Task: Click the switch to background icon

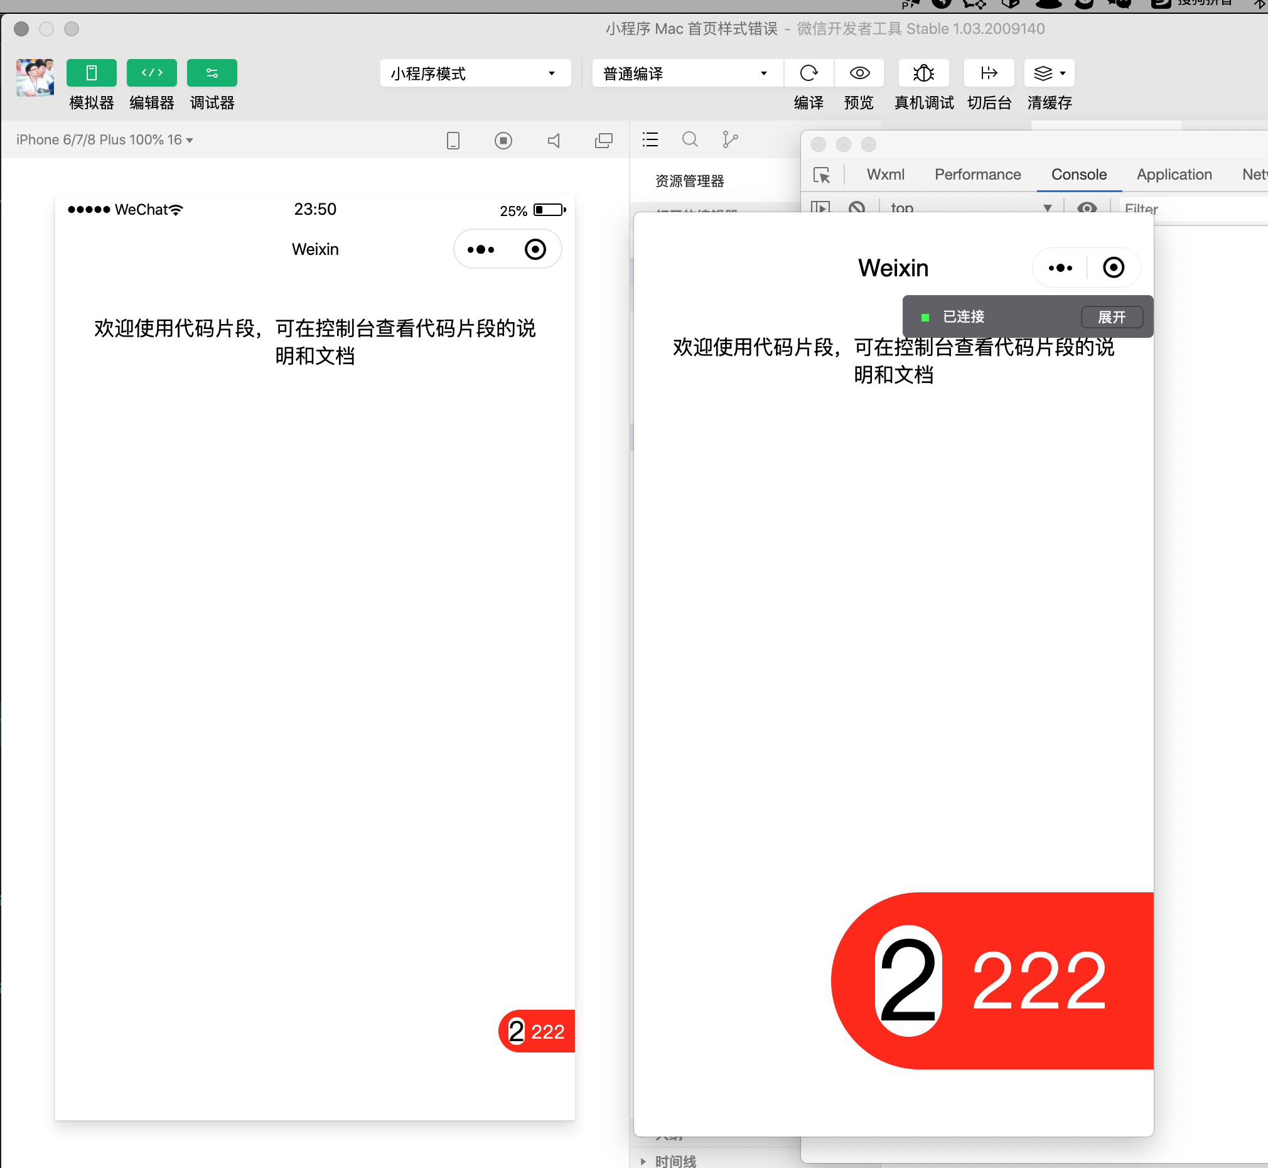Action: point(988,73)
